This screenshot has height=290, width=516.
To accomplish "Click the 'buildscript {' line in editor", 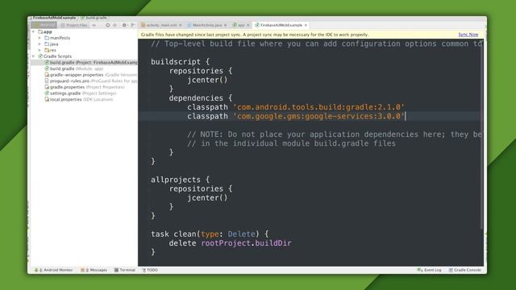I will pyautogui.click(x=180, y=62).
